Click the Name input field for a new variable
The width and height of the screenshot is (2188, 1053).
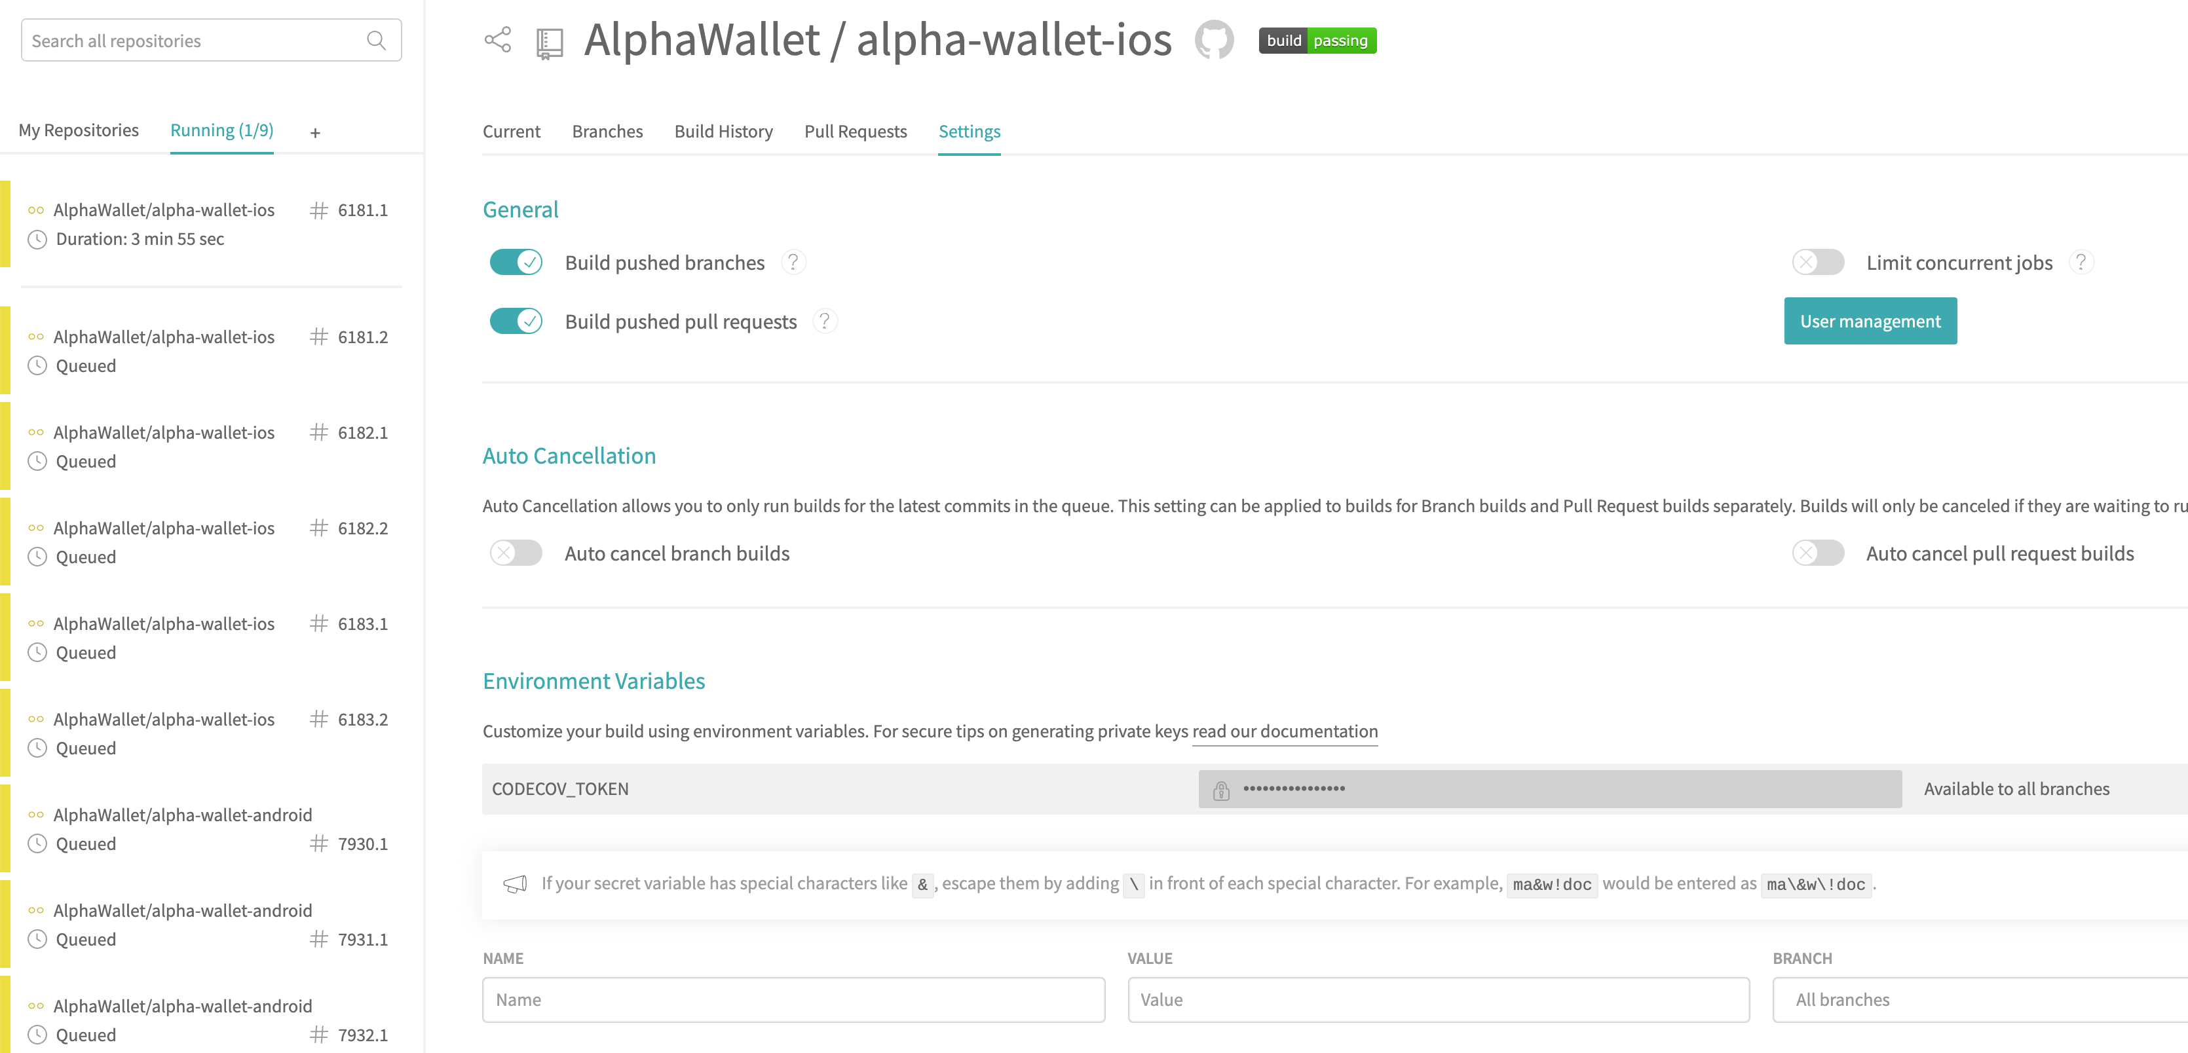pos(793,999)
